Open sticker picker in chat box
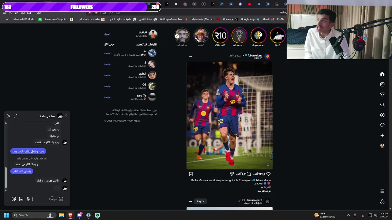This screenshot has width=392, height=220. pos(14,199)
